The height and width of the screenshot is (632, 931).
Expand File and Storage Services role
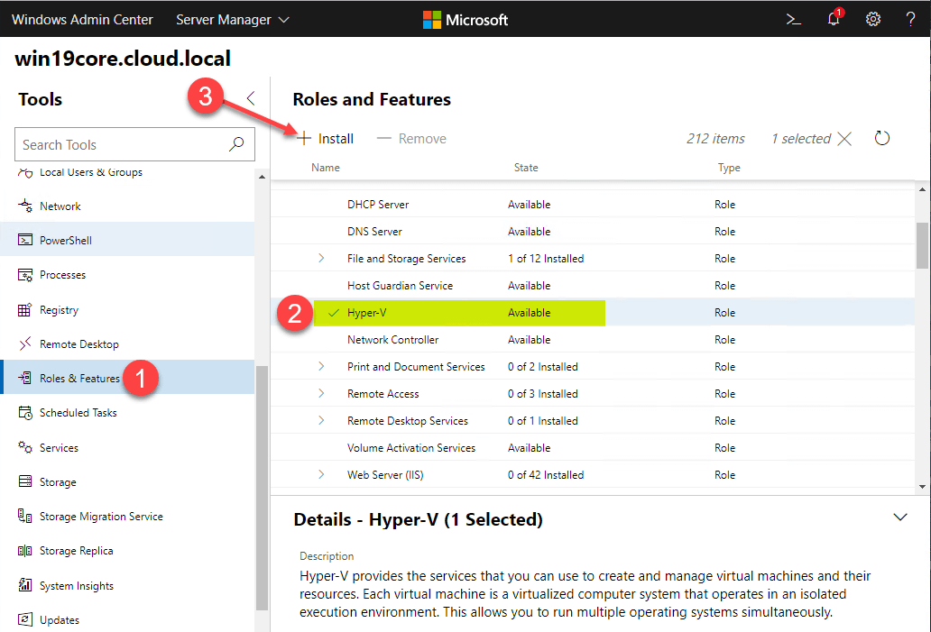click(321, 258)
